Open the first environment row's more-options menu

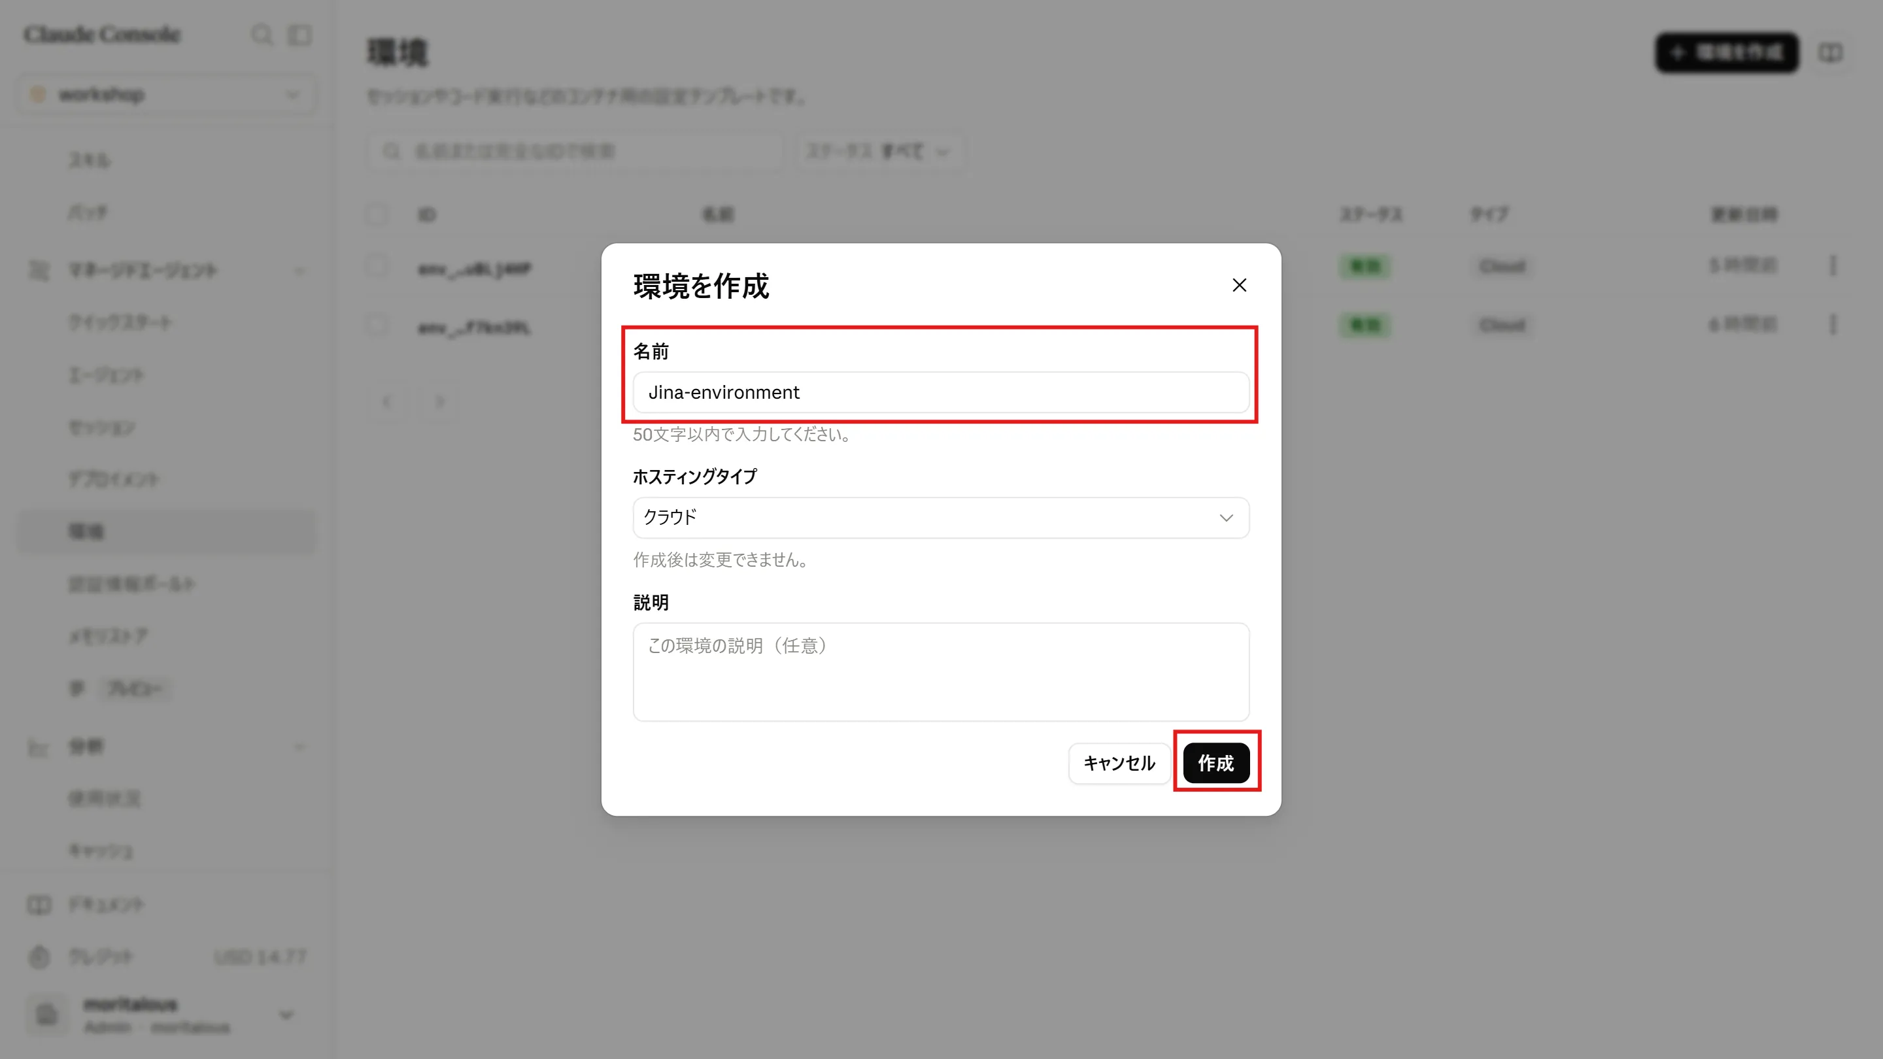(x=1833, y=265)
